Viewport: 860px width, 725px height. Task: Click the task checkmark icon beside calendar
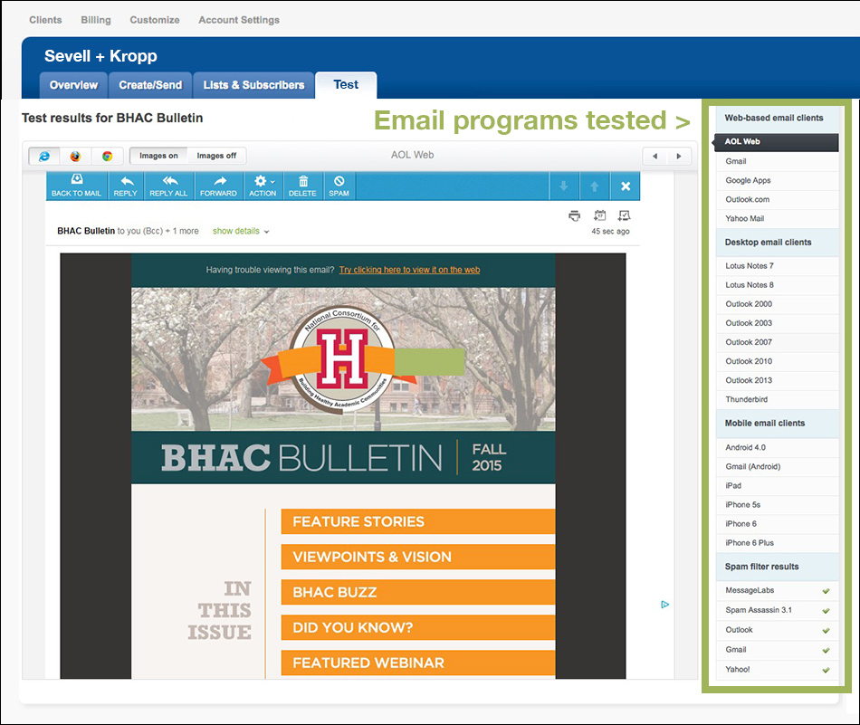tap(624, 215)
